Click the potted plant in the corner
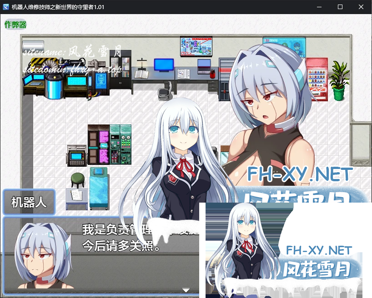Viewport: 372px width, 298px height. click(339, 80)
